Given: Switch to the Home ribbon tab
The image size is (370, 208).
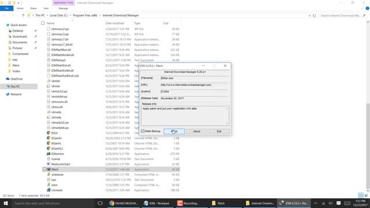Looking at the screenshot, I should tap(20, 8).
